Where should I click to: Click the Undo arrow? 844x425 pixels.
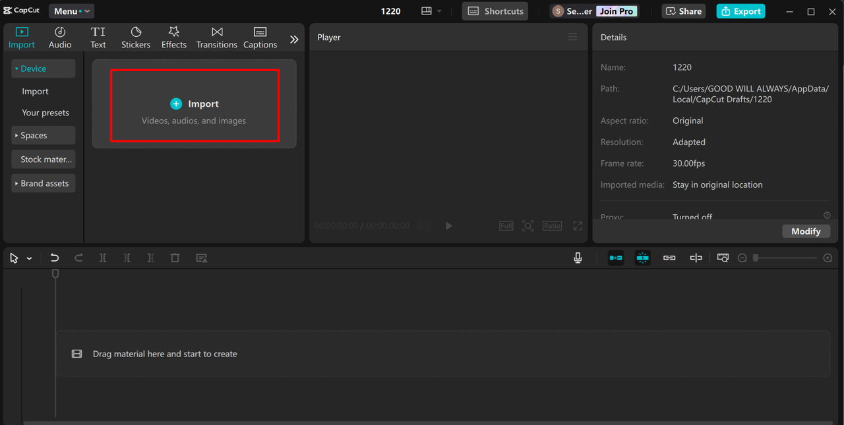tap(55, 258)
